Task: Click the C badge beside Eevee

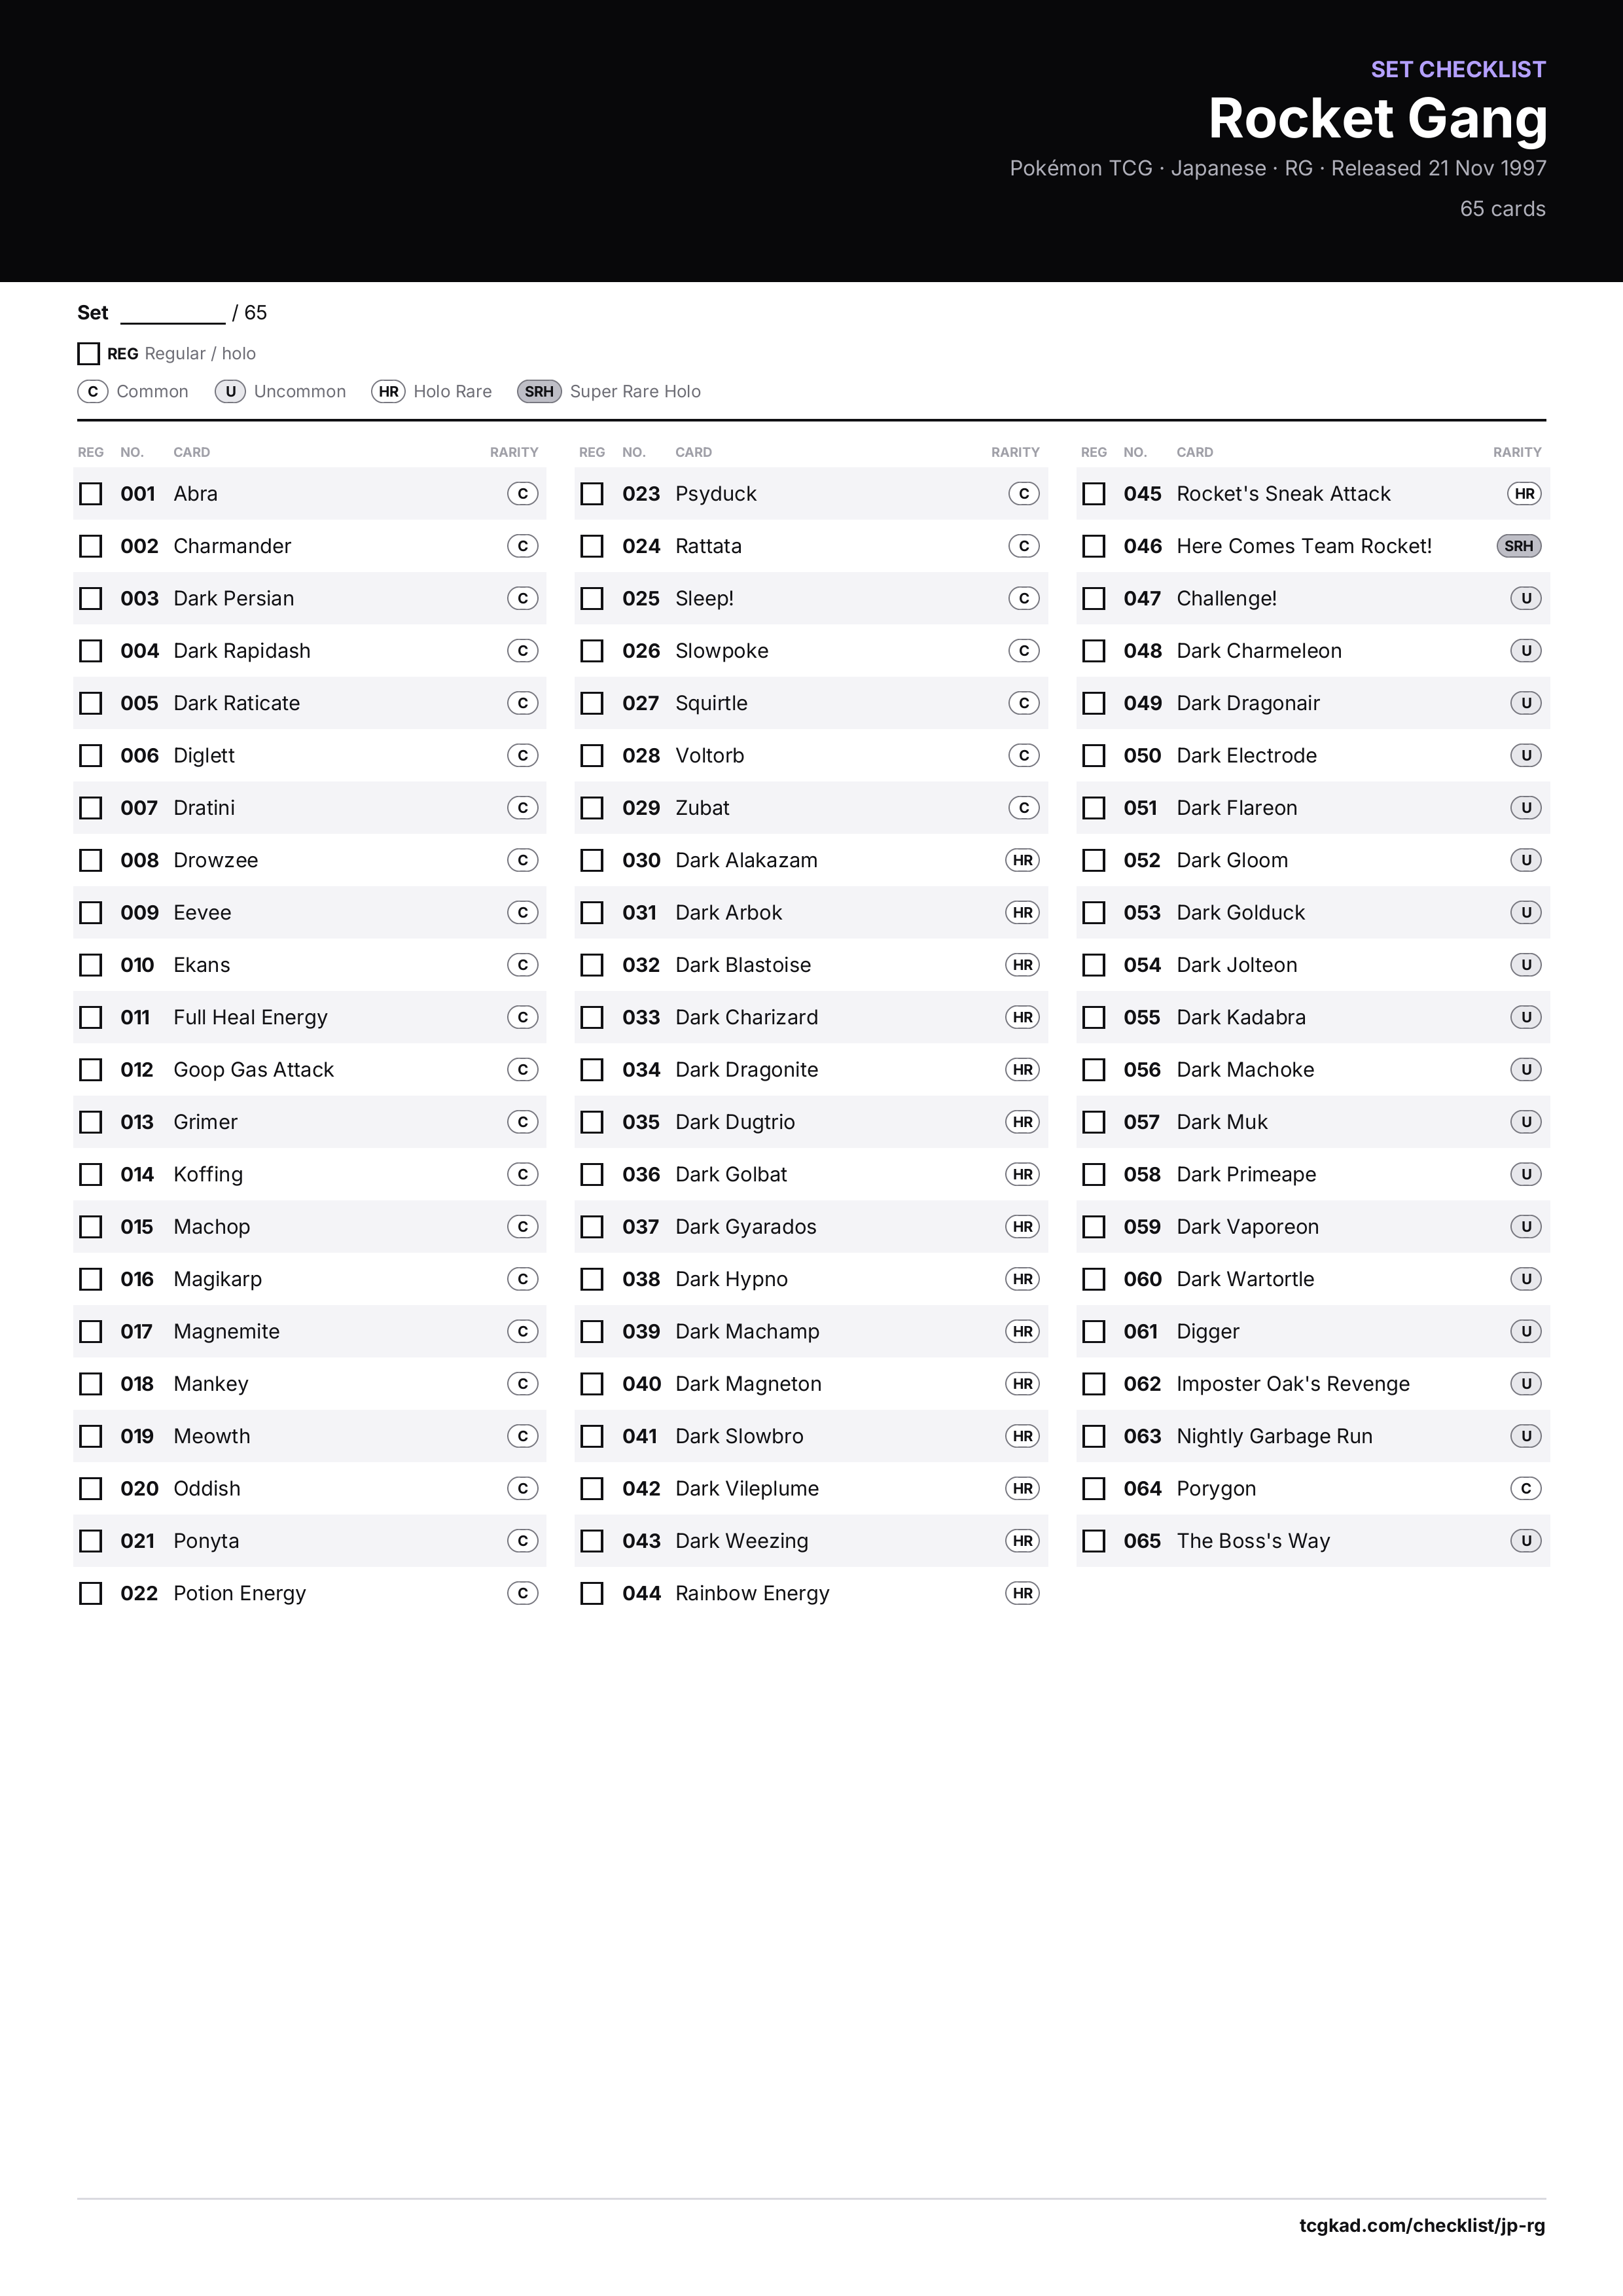Action: point(522,912)
